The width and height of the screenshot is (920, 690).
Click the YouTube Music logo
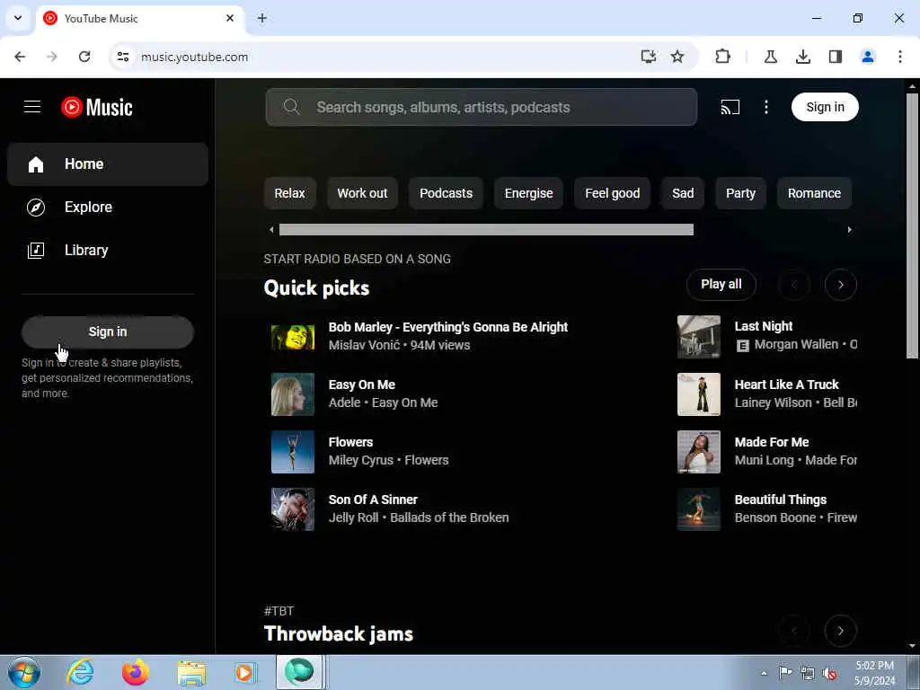pos(97,107)
